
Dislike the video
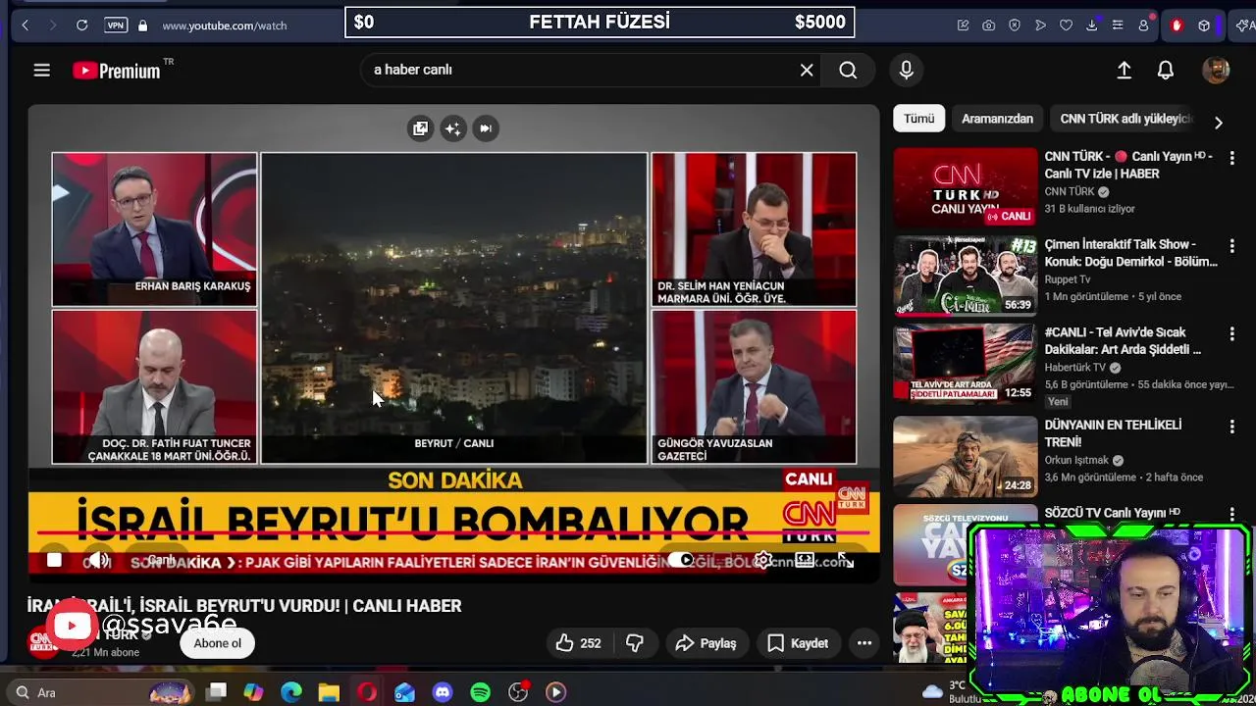(635, 643)
